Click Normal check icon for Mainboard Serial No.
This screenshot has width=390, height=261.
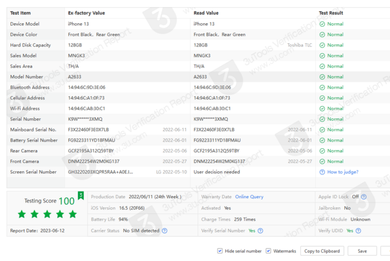322,130
